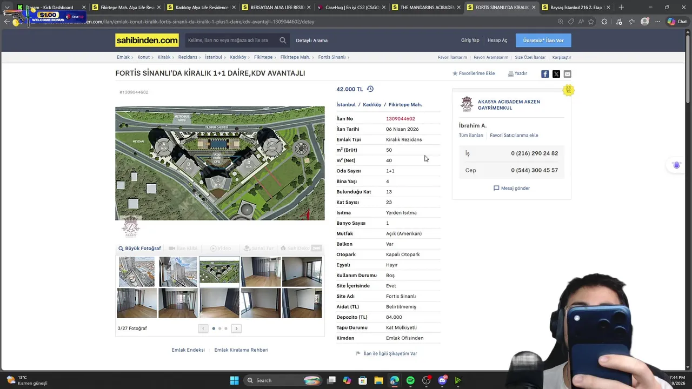Open File Explorer from taskbar
Viewport: 692px width, 389px height.
click(x=378, y=380)
